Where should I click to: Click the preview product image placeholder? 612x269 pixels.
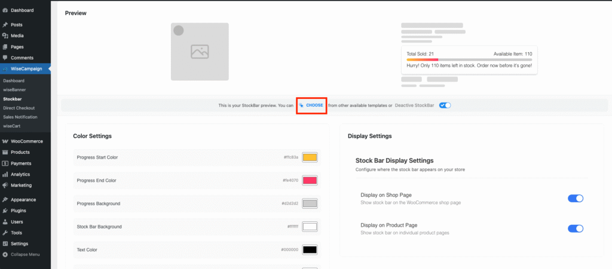200,52
